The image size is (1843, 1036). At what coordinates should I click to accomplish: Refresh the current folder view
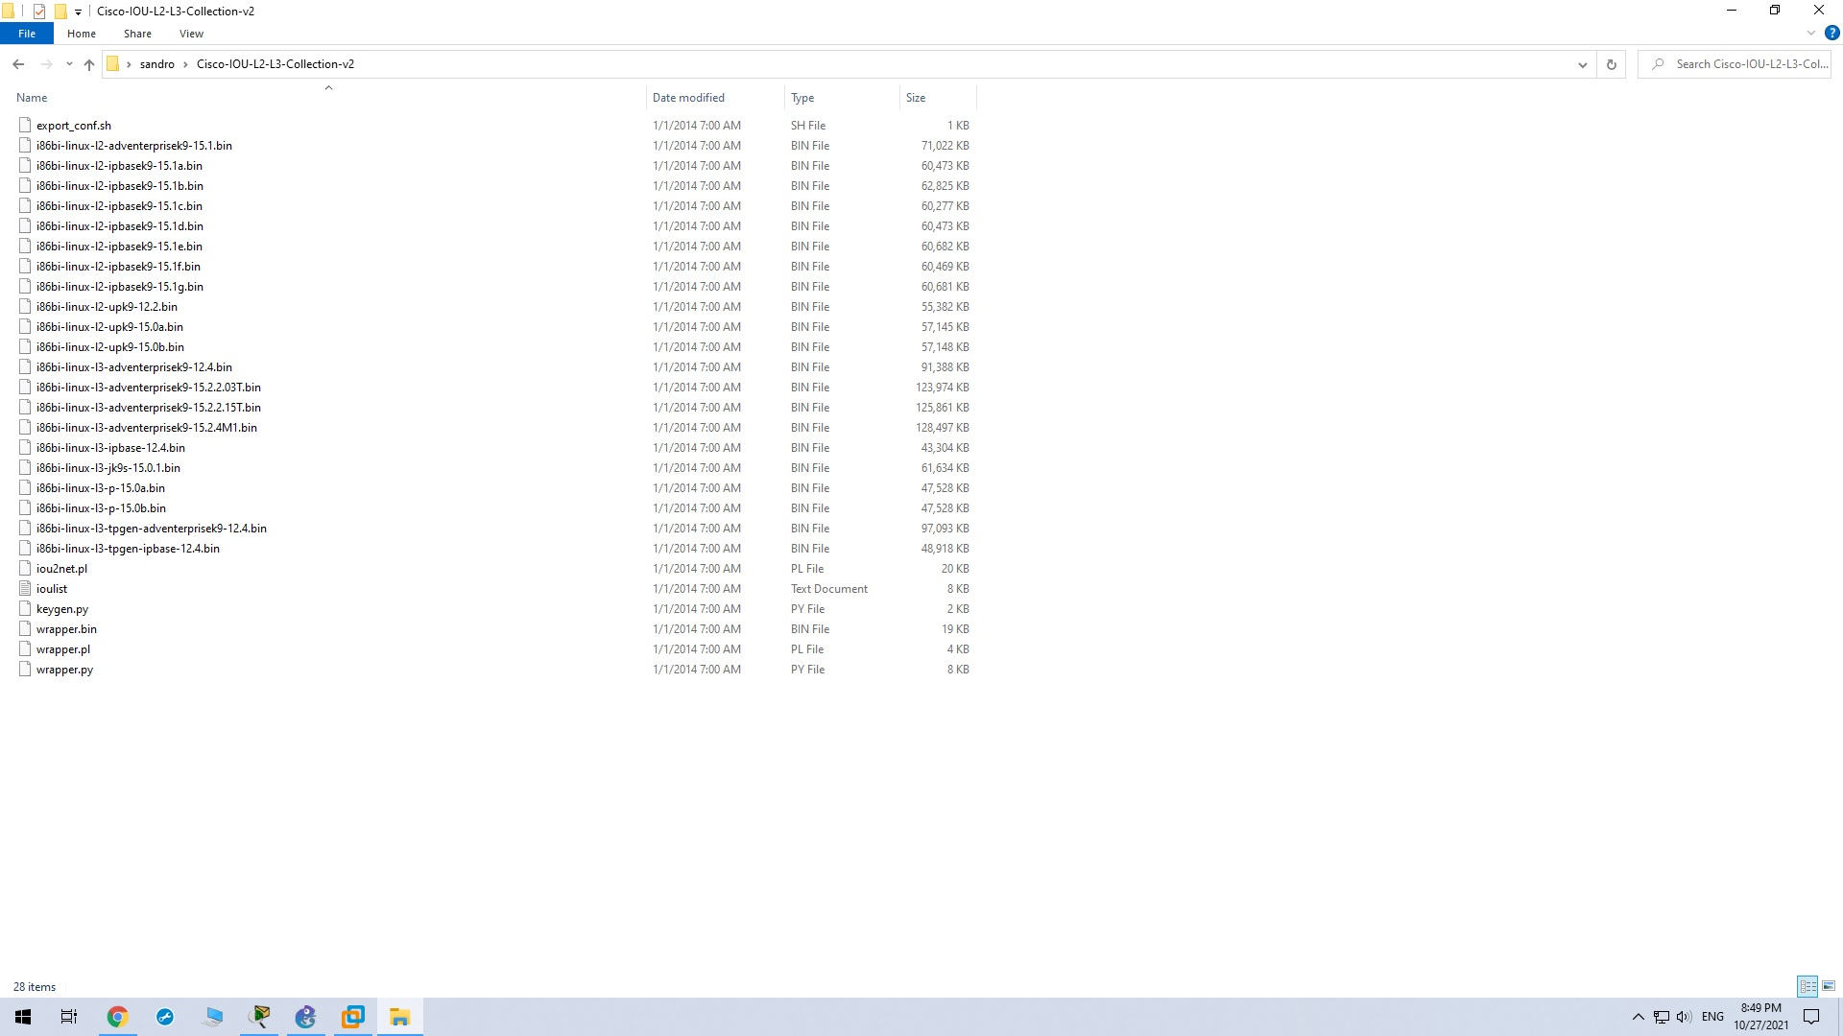[1612, 64]
